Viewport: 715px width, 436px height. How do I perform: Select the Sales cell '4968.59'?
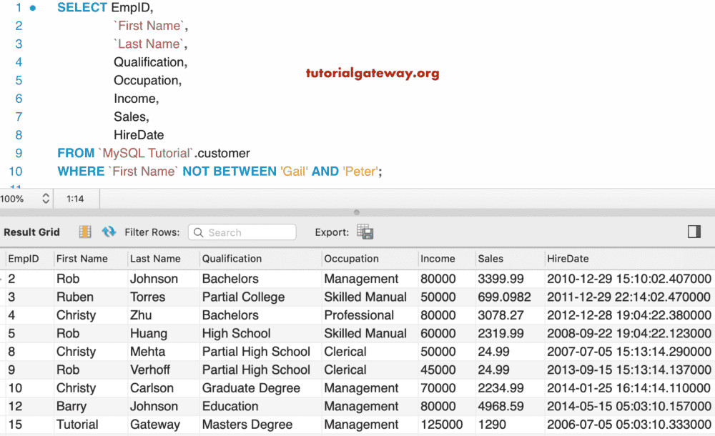coord(500,407)
